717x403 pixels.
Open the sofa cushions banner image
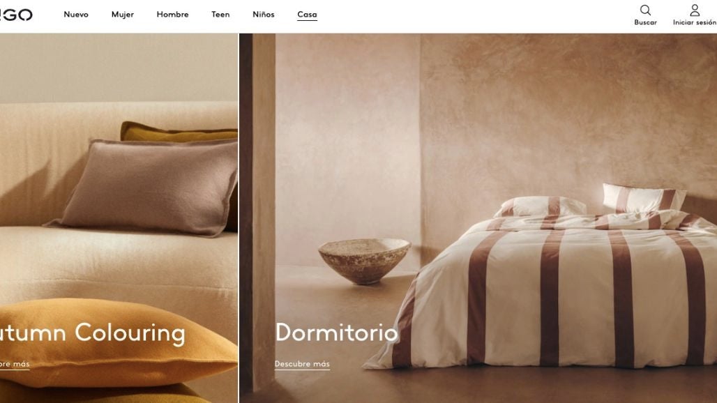[x=119, y=218]
